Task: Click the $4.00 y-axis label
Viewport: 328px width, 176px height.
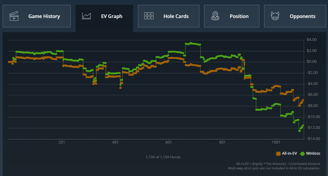Action: (x=312, y=39)
